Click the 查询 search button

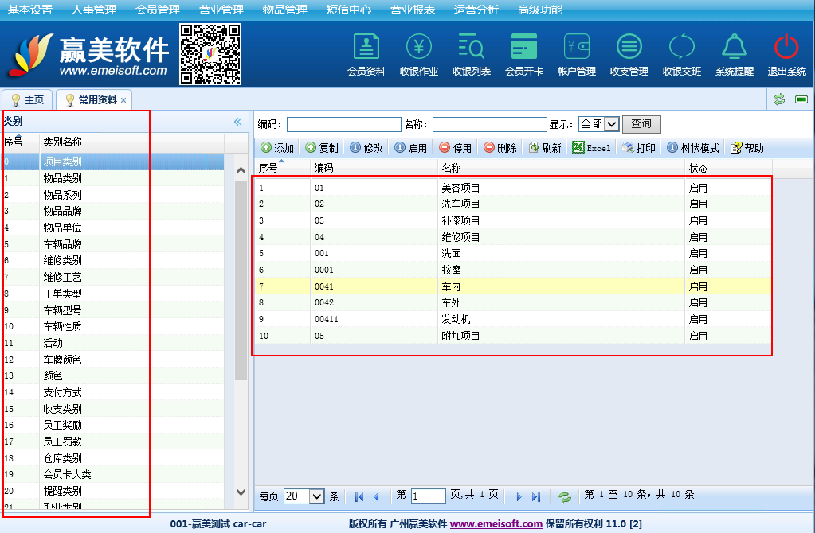tap(641, 124)
